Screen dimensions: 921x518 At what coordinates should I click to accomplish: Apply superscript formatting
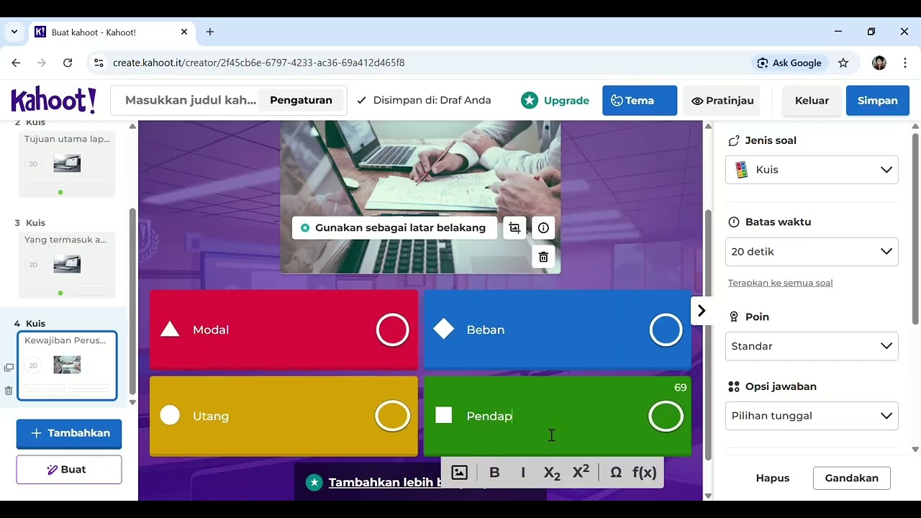click(581, 473)
